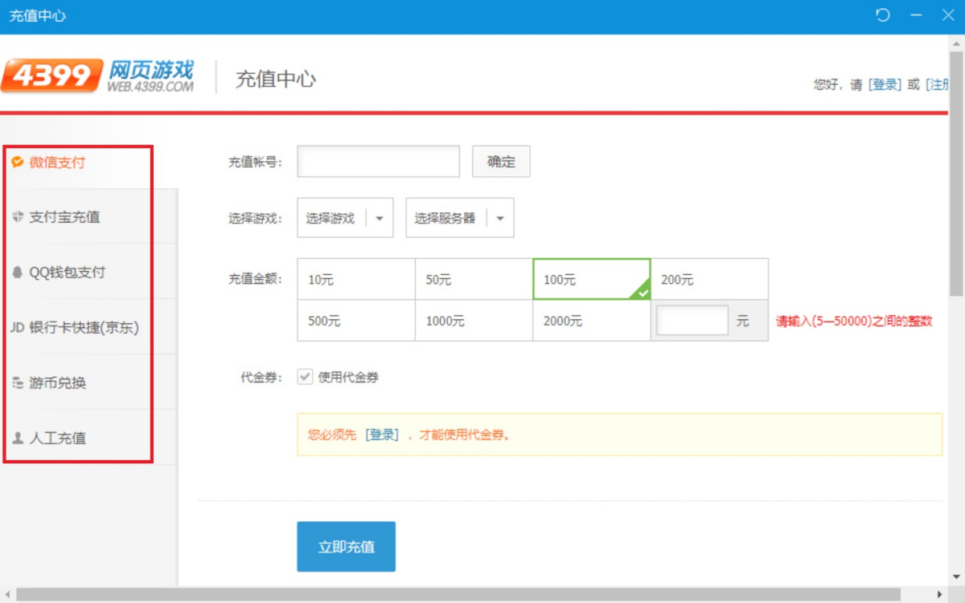Uncheck the 使用代金券 checkbox

[305, 376]
